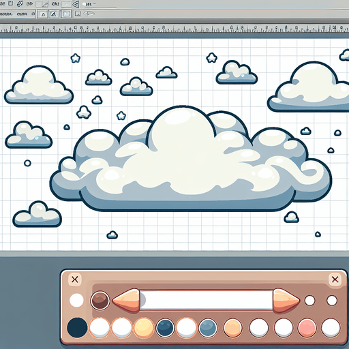
Task: Toggle rightmost small white dot in palette top row
Action: pos(332,301)
